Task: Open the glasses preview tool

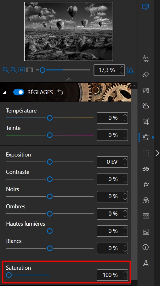Action: [x=146, y=169]
